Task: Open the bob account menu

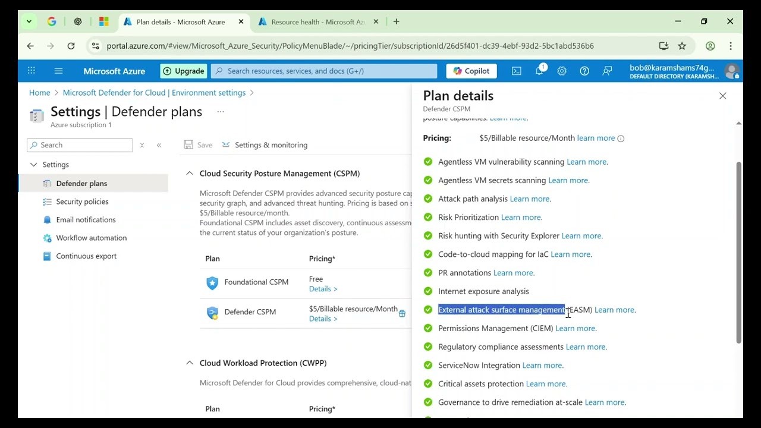Action: coord(684,71)
